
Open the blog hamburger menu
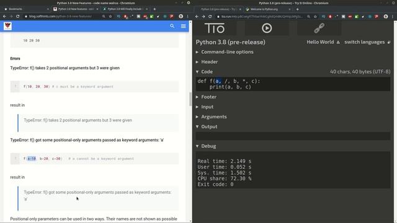click(184, 26)
